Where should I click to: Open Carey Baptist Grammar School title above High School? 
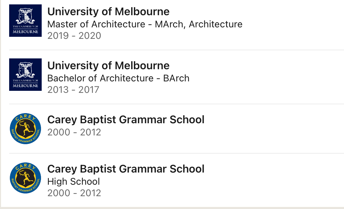pos(126,169)
